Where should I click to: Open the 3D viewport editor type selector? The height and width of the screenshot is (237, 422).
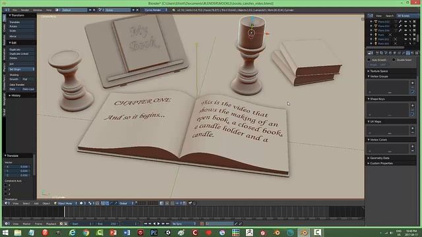tap(7, 203)
